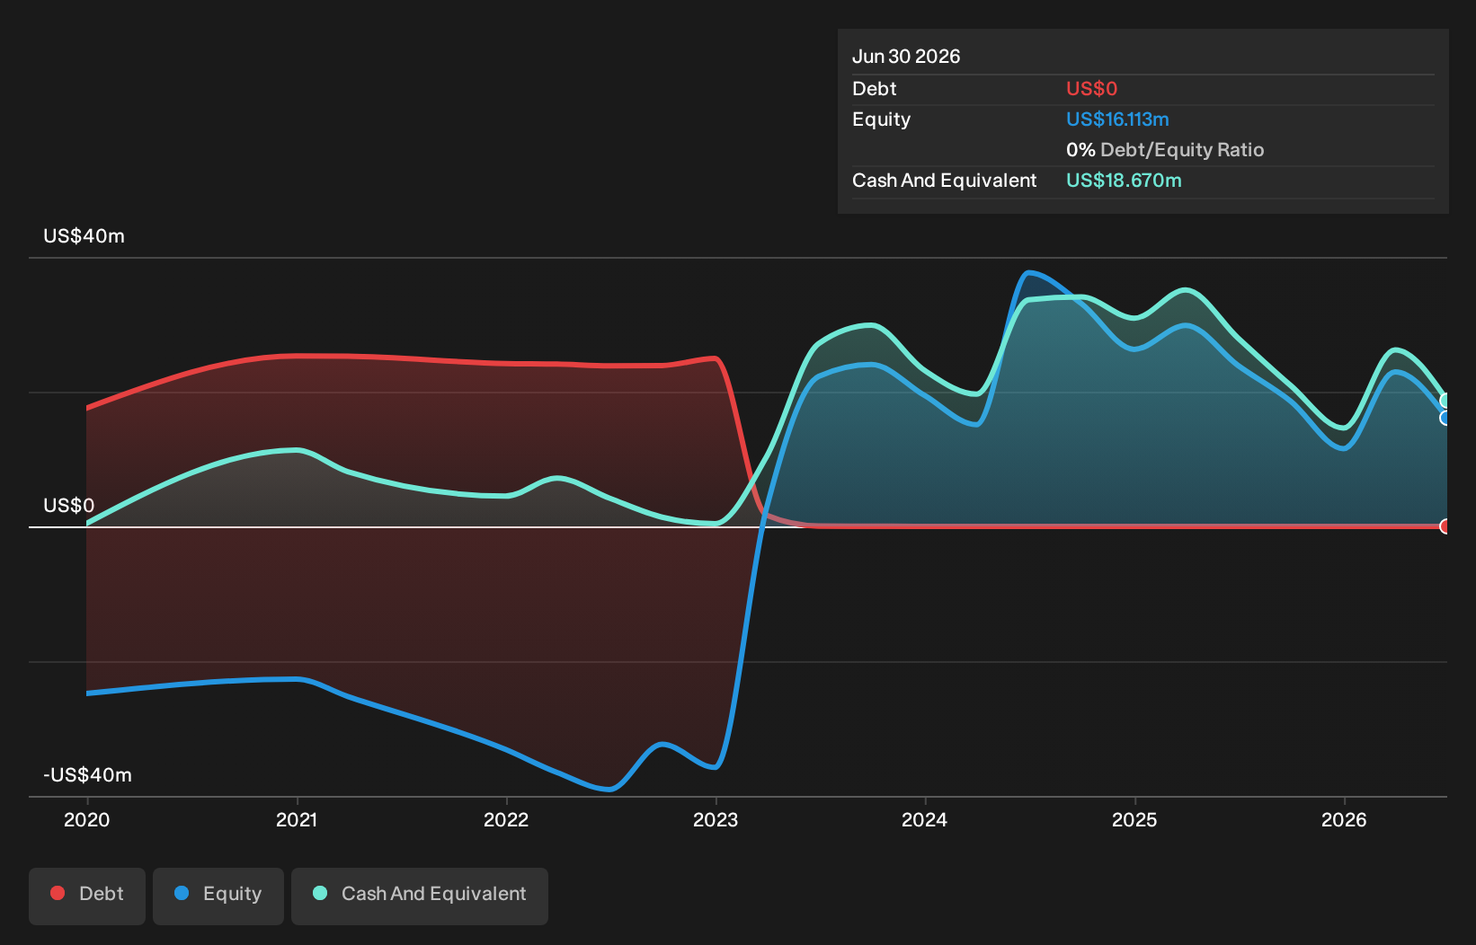Click the red Debt legend dot
The image size is (1476, 945).
pyautogui.click(x=58, y=893)
